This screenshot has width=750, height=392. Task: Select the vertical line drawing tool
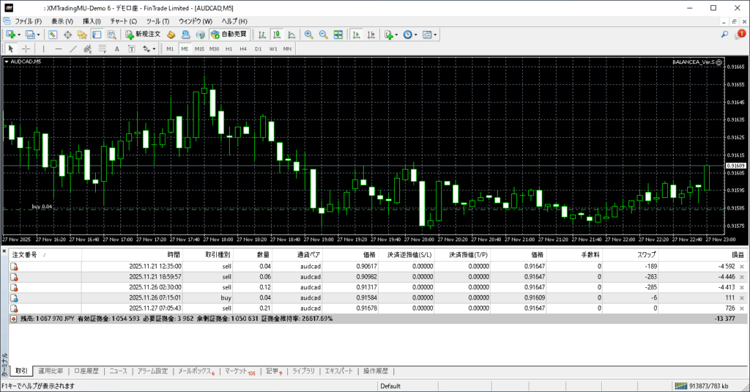(x=43, y=49)
